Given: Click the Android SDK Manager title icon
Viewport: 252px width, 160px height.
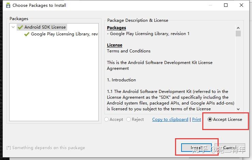Looking at the screenshot, I should (7, 5).
